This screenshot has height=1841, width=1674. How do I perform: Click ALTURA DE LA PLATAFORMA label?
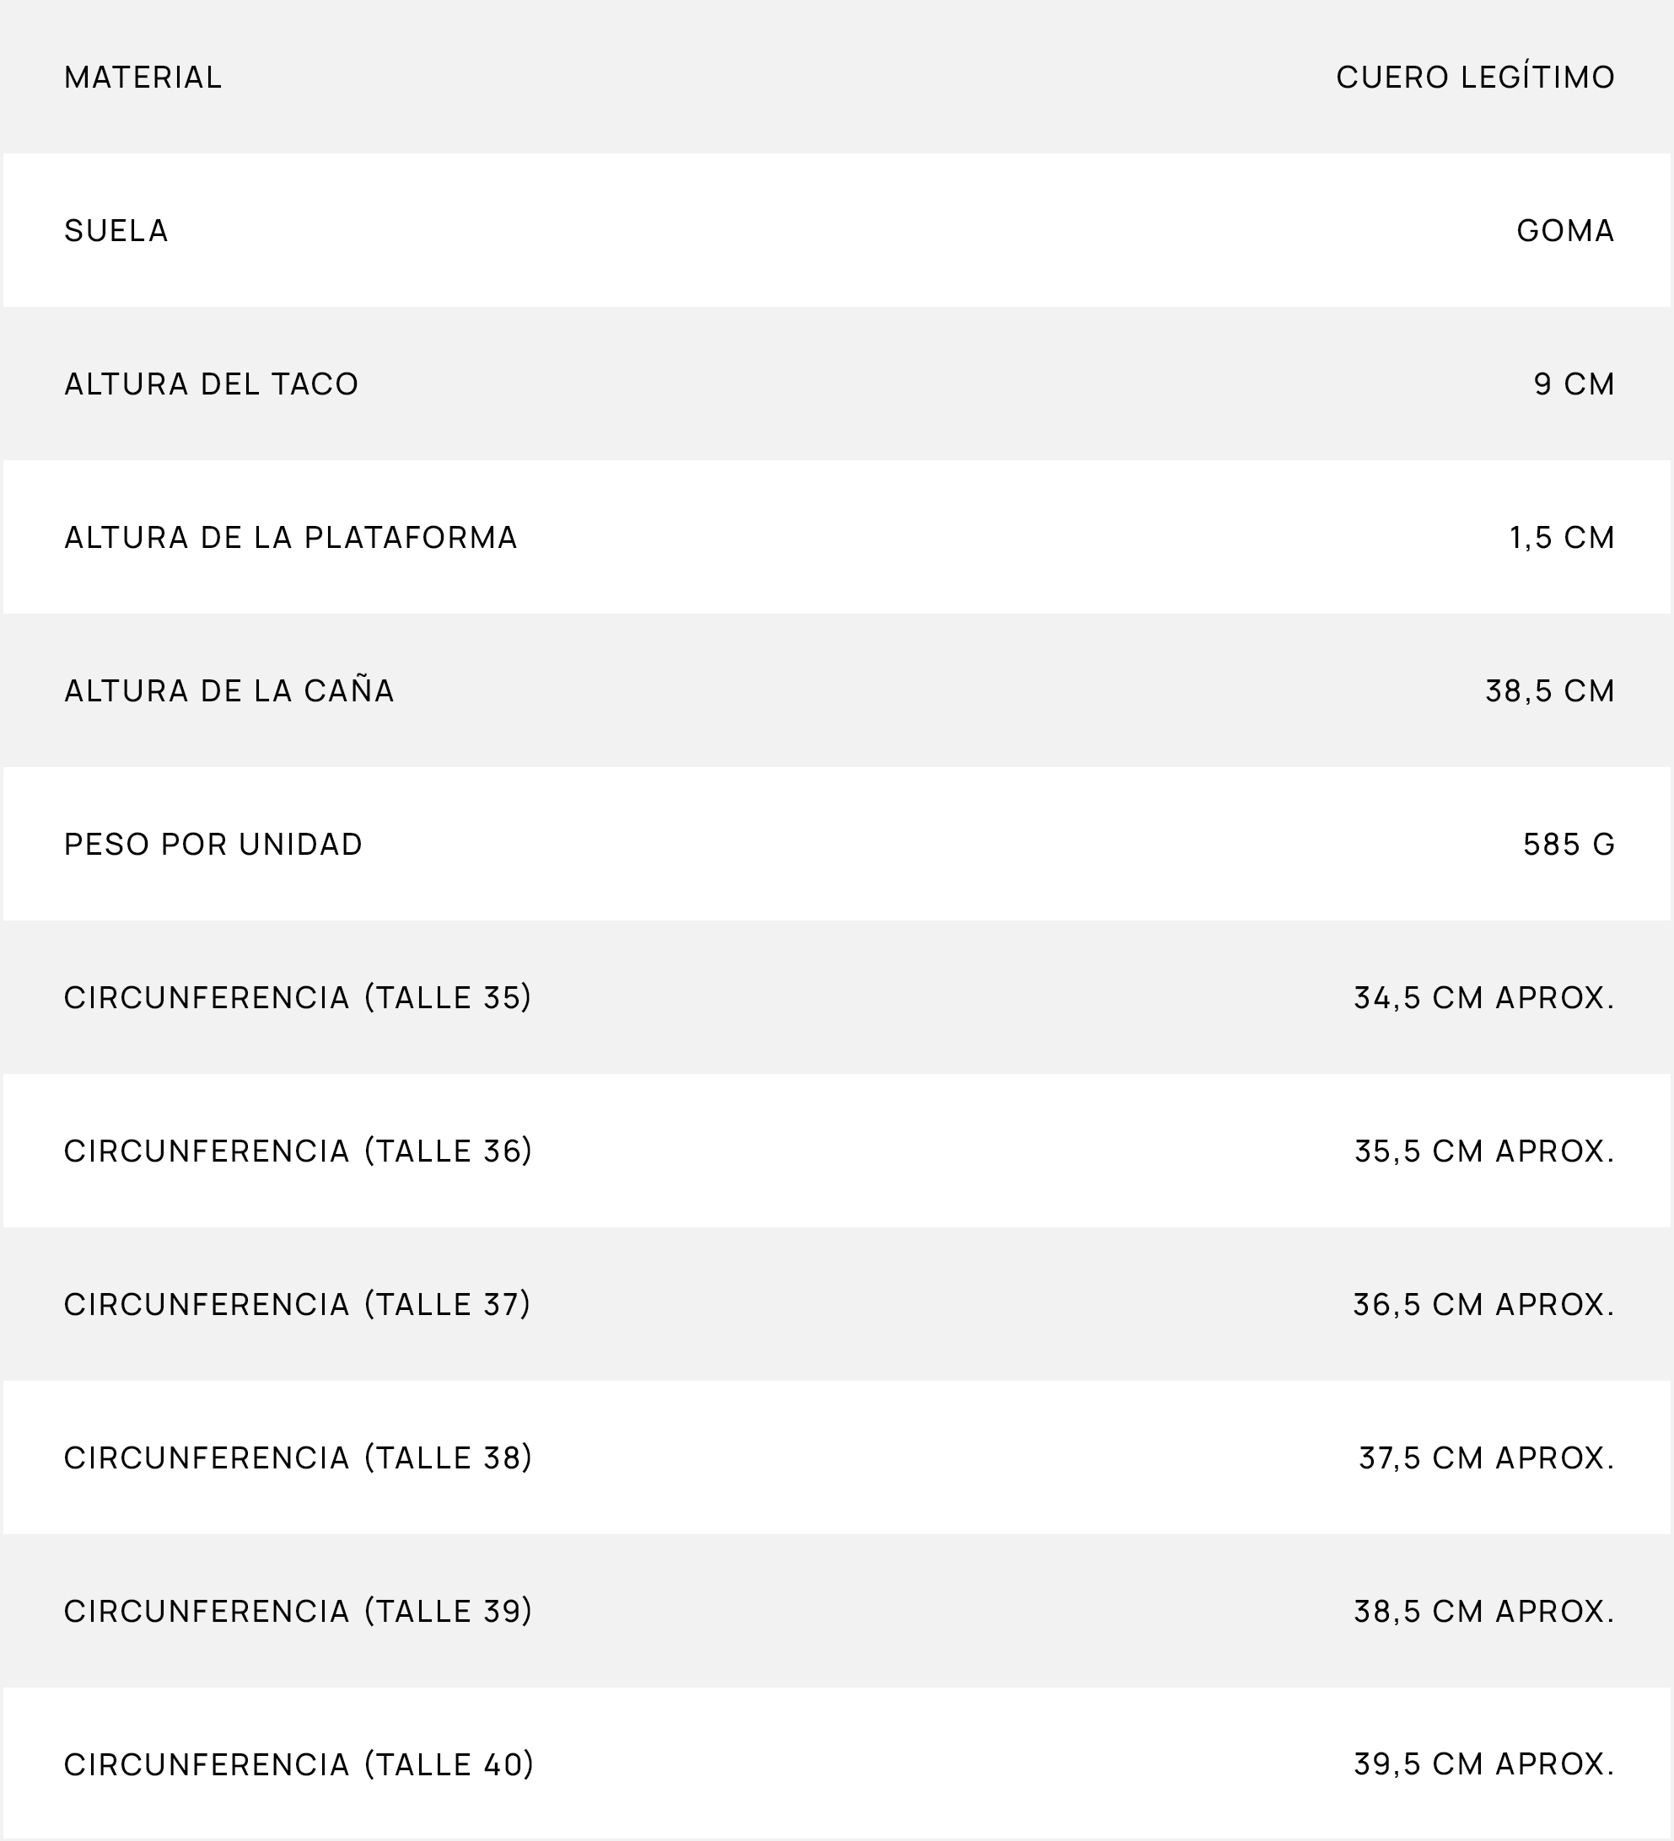[292, 538]
